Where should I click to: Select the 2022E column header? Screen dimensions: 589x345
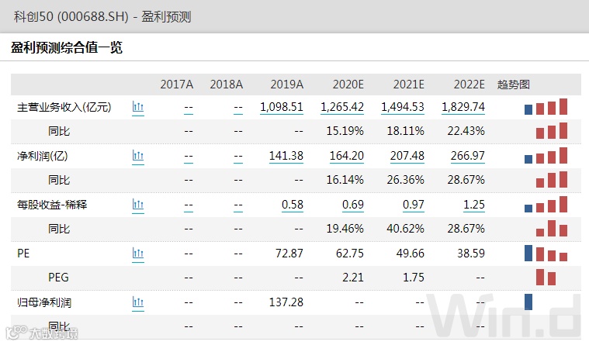click(469, 84)
